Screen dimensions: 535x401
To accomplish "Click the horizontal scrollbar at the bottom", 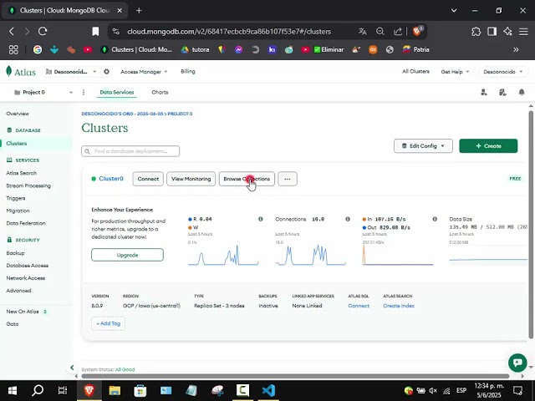I will click(295, 376).
